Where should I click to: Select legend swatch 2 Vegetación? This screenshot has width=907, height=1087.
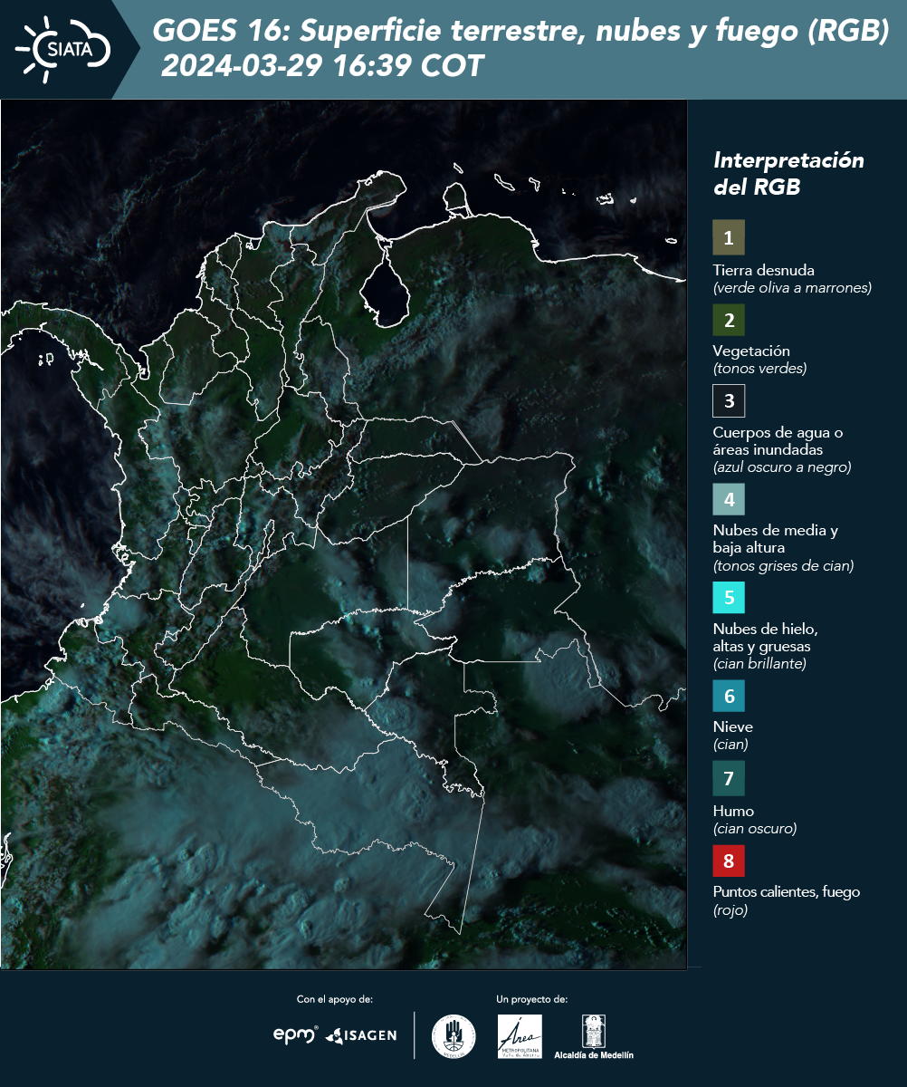(x=729, y=320)
